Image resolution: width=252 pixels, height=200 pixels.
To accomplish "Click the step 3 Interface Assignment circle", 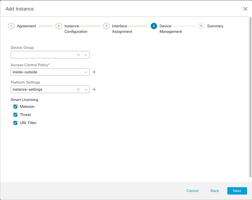I will click(x=106, y=26).
